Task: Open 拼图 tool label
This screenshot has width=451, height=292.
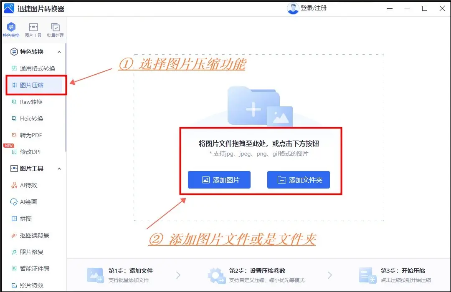Action: pos(25,219)
